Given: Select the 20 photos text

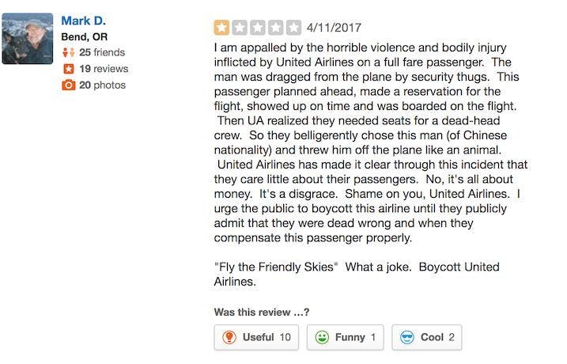Looking at the screenshot, I should point(102,85).
